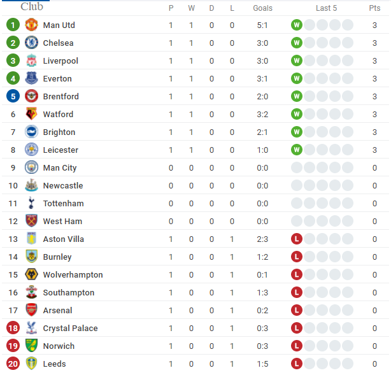Click the red position 20 badge

(13, 364)
